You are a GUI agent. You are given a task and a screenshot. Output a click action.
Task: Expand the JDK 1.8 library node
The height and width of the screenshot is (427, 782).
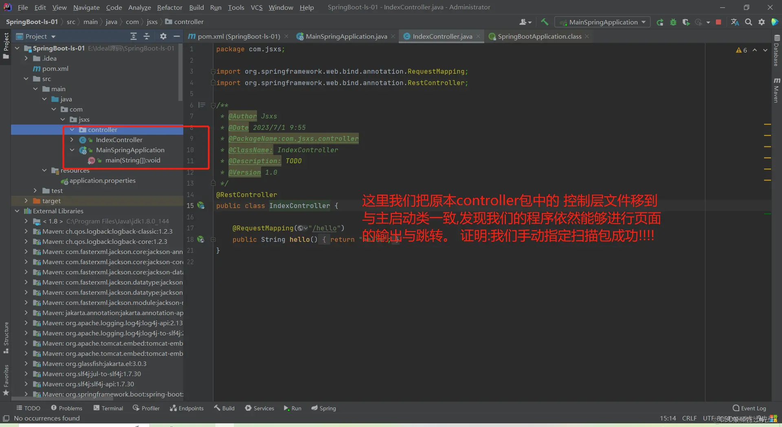pos(26,221)
